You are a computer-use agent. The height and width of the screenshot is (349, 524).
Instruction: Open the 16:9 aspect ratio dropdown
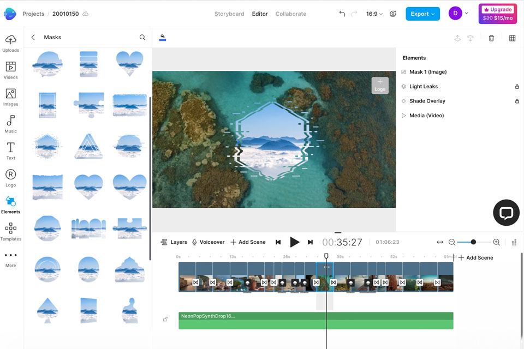(x=374, y=14)
